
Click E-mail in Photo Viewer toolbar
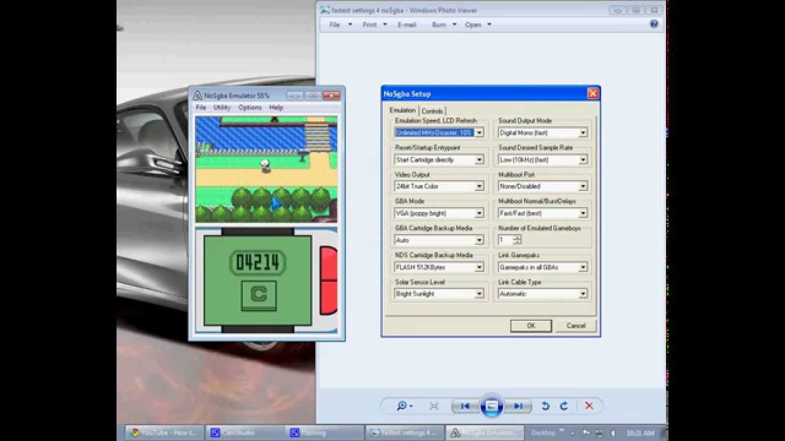(x=407, y=24)
